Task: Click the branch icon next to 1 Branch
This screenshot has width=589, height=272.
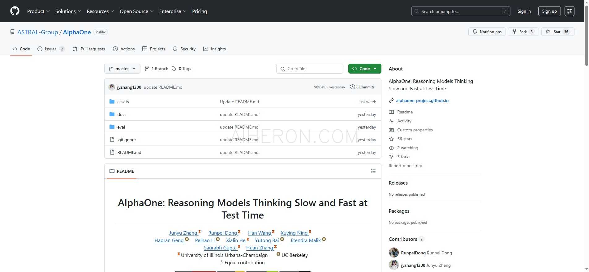Action: 147,69
